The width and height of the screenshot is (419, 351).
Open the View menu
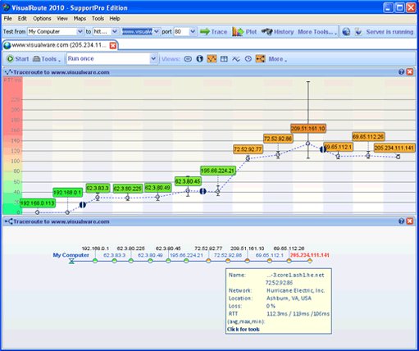click(x=62, y=19)
